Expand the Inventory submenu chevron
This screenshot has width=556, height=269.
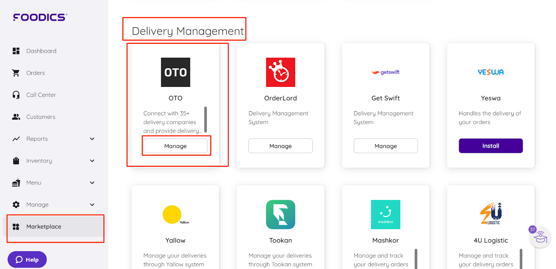pos(92,161)
